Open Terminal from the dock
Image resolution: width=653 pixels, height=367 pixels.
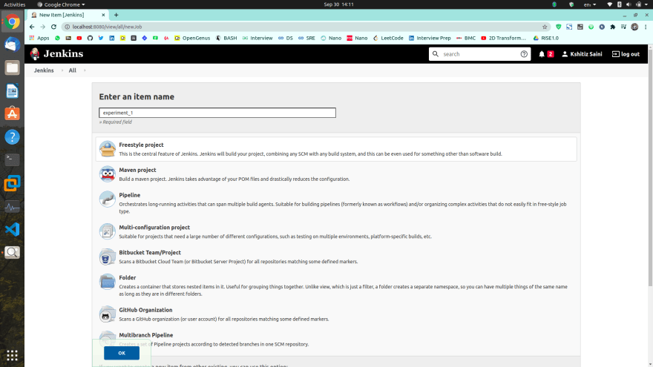pos(12,159)
